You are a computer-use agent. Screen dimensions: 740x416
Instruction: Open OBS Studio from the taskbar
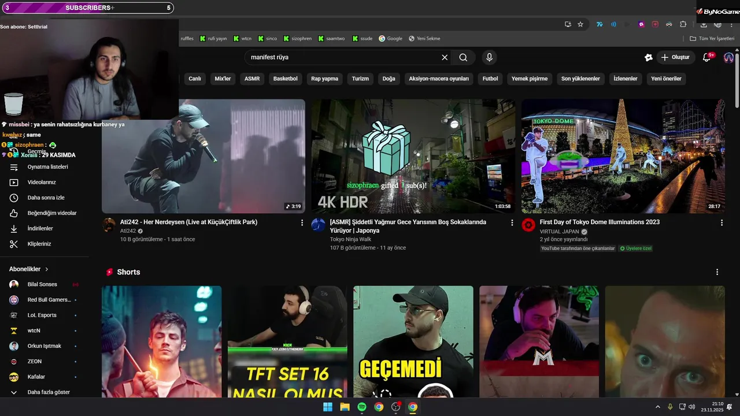point(395,407)
